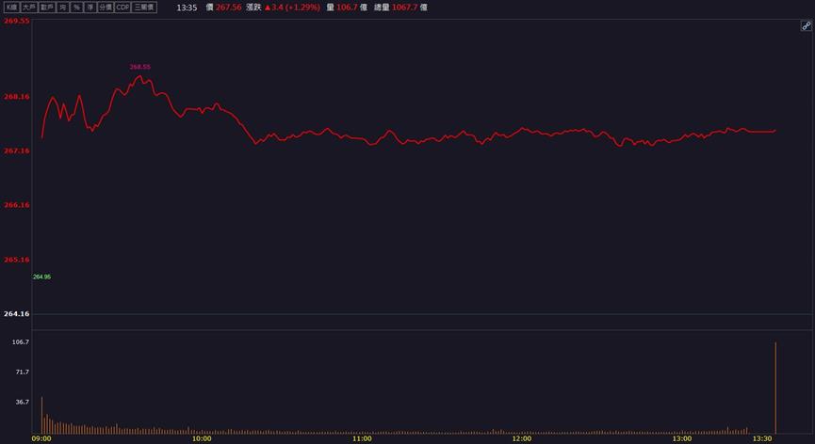Toggle the 淨 net button

point(90,8)
